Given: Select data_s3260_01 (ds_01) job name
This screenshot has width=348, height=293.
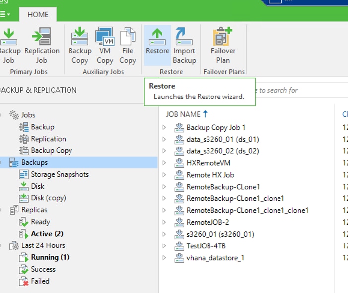Looking at the screenshot, I should click(223, 139).
